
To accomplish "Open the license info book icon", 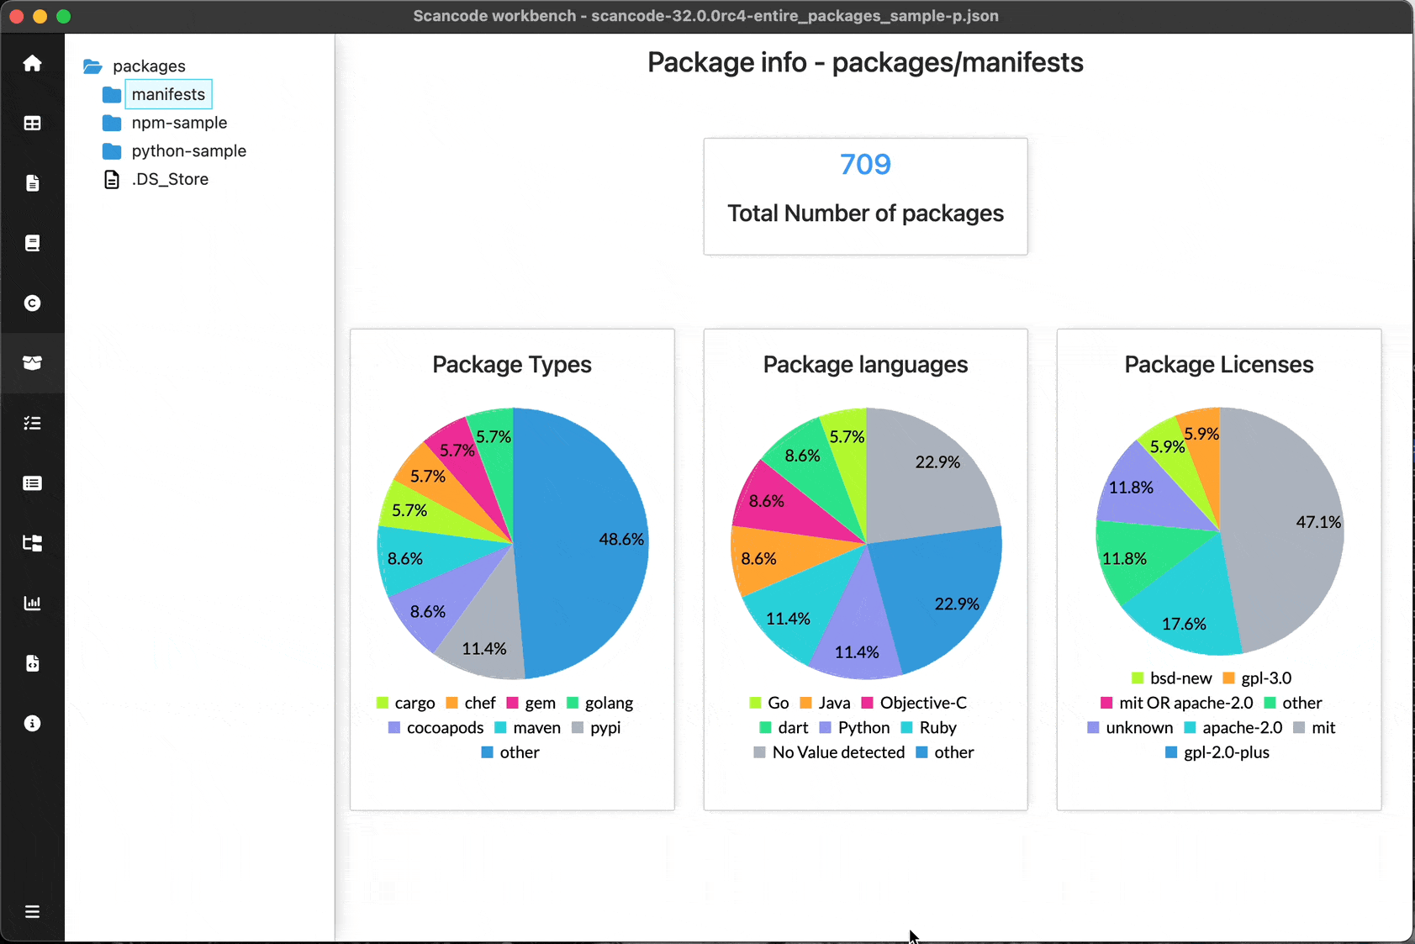I will pos(32,243).
